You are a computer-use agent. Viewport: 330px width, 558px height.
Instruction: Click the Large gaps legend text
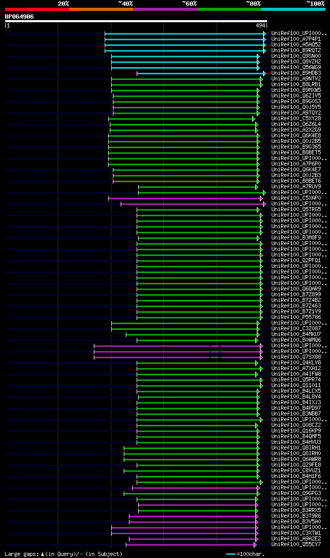click(63, 554)
